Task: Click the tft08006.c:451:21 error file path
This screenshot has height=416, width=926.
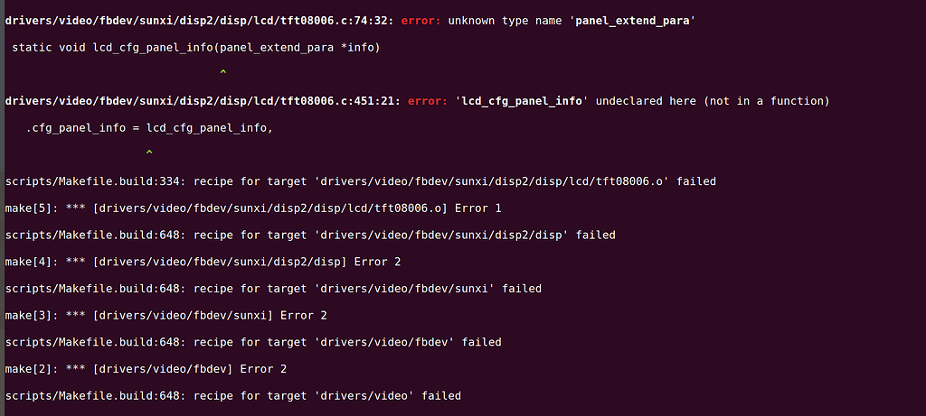Action: [x=203, y=101]
